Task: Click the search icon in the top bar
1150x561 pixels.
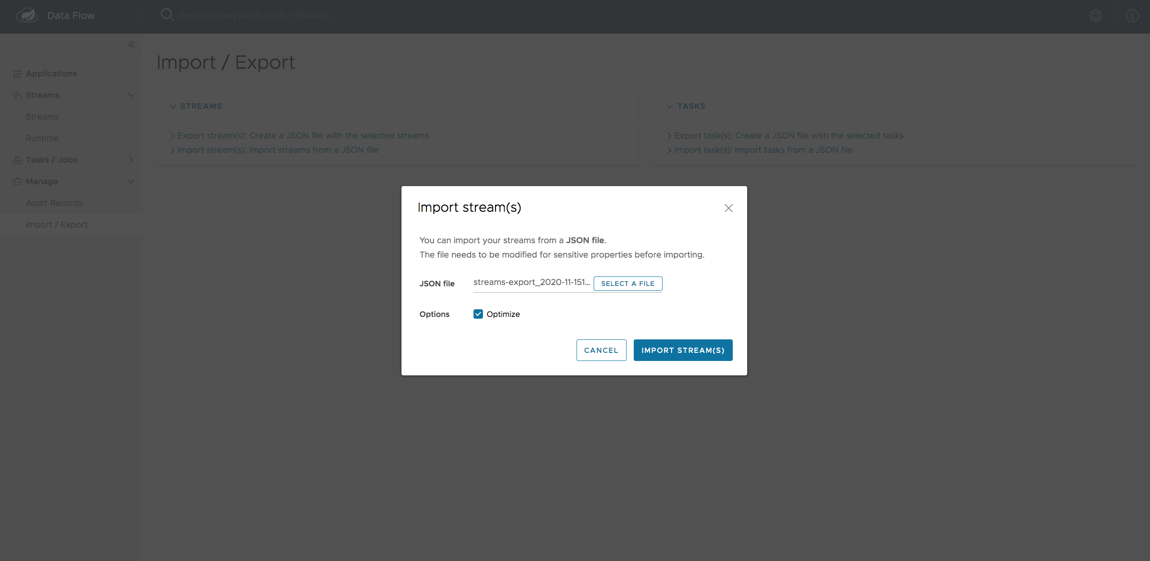Action: click(167, 15)
